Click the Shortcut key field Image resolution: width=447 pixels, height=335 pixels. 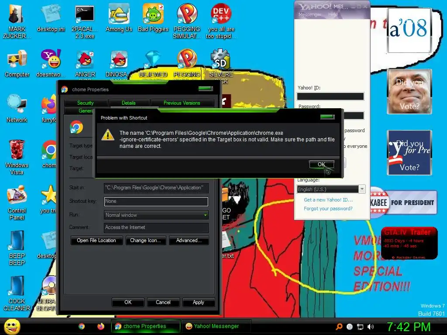(x=156, y=202)
